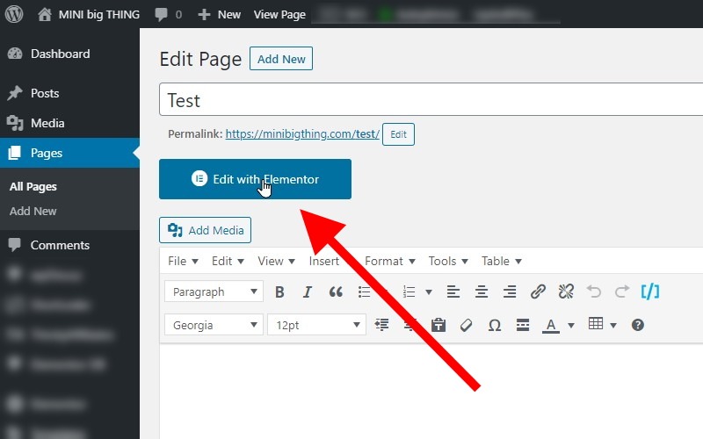Click the outdent icon
The width and height of the screenshot is (703, 439).
pos(382,325)
